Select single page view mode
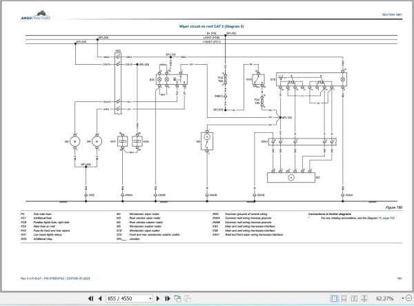This screenshot has height=306, width=414. [x=334, y=298]
